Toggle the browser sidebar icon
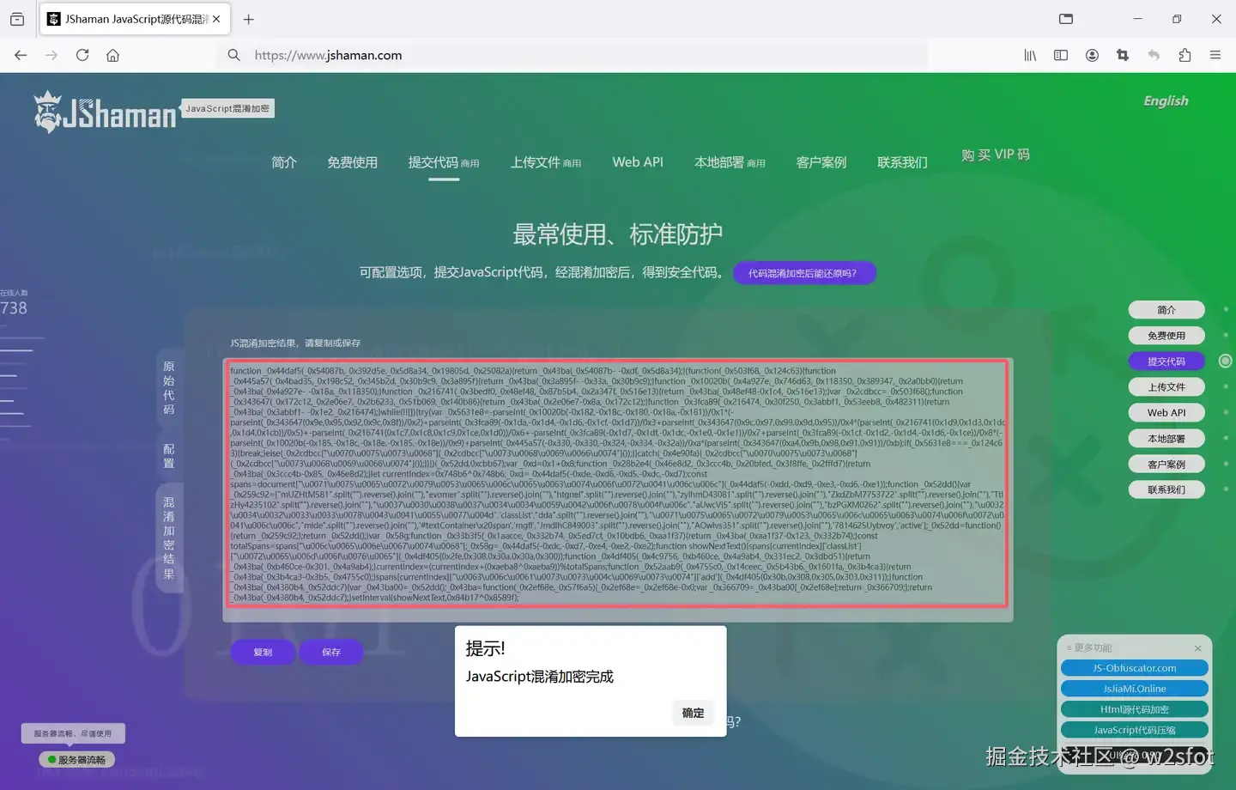Image resolution: width=1236 pixels, height=790 pixels. click(1061, 55)
